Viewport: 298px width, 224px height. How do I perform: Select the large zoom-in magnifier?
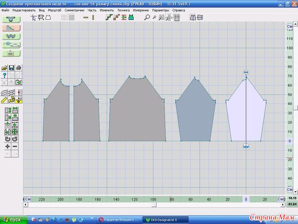(x=147, y=17)
